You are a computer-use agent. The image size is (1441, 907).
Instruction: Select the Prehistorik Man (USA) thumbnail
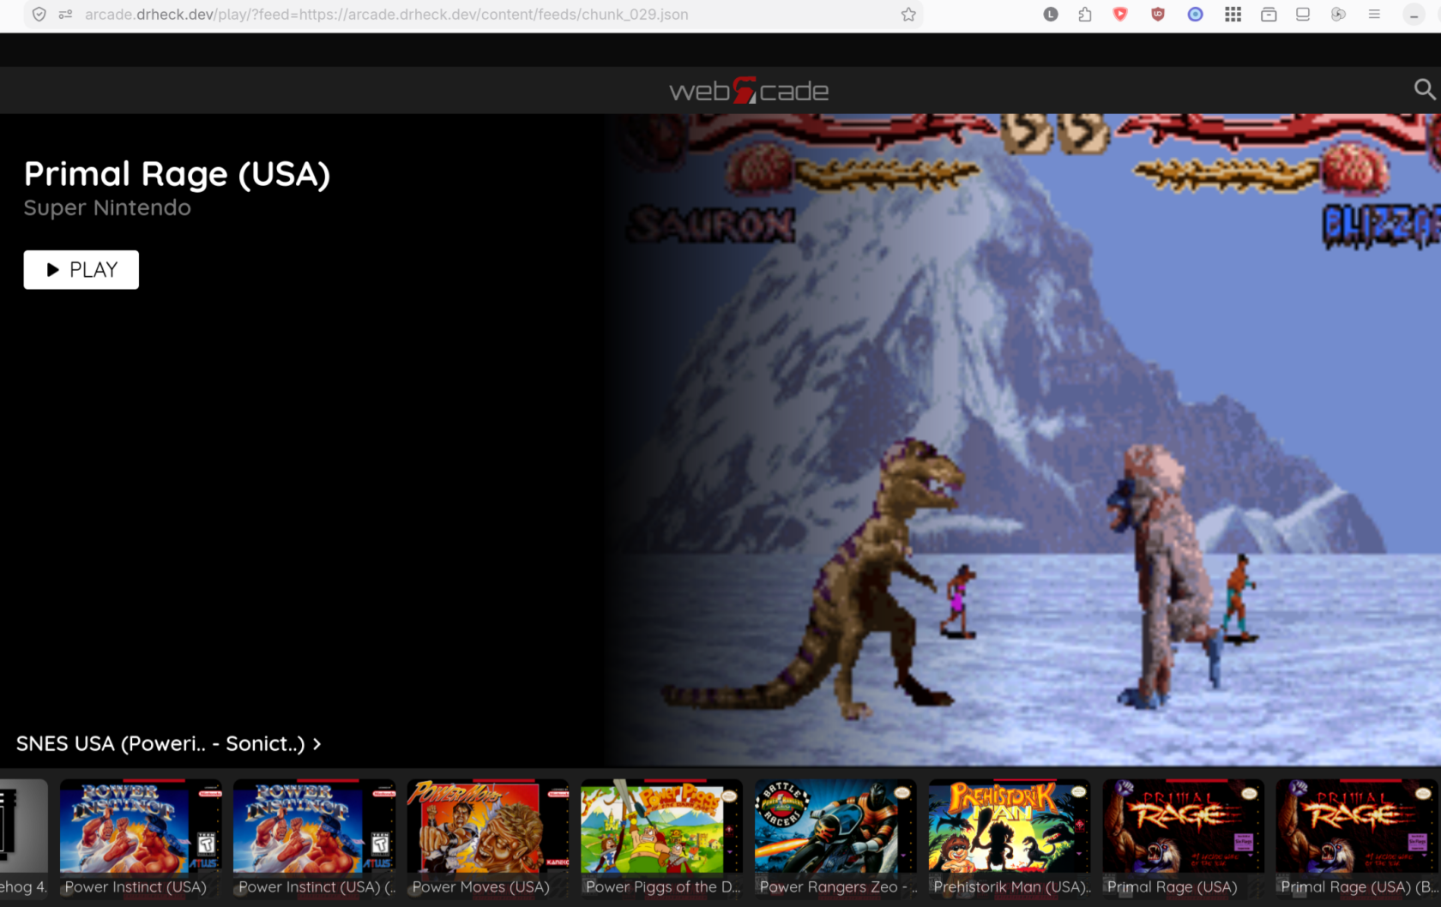click(1010, 838)
